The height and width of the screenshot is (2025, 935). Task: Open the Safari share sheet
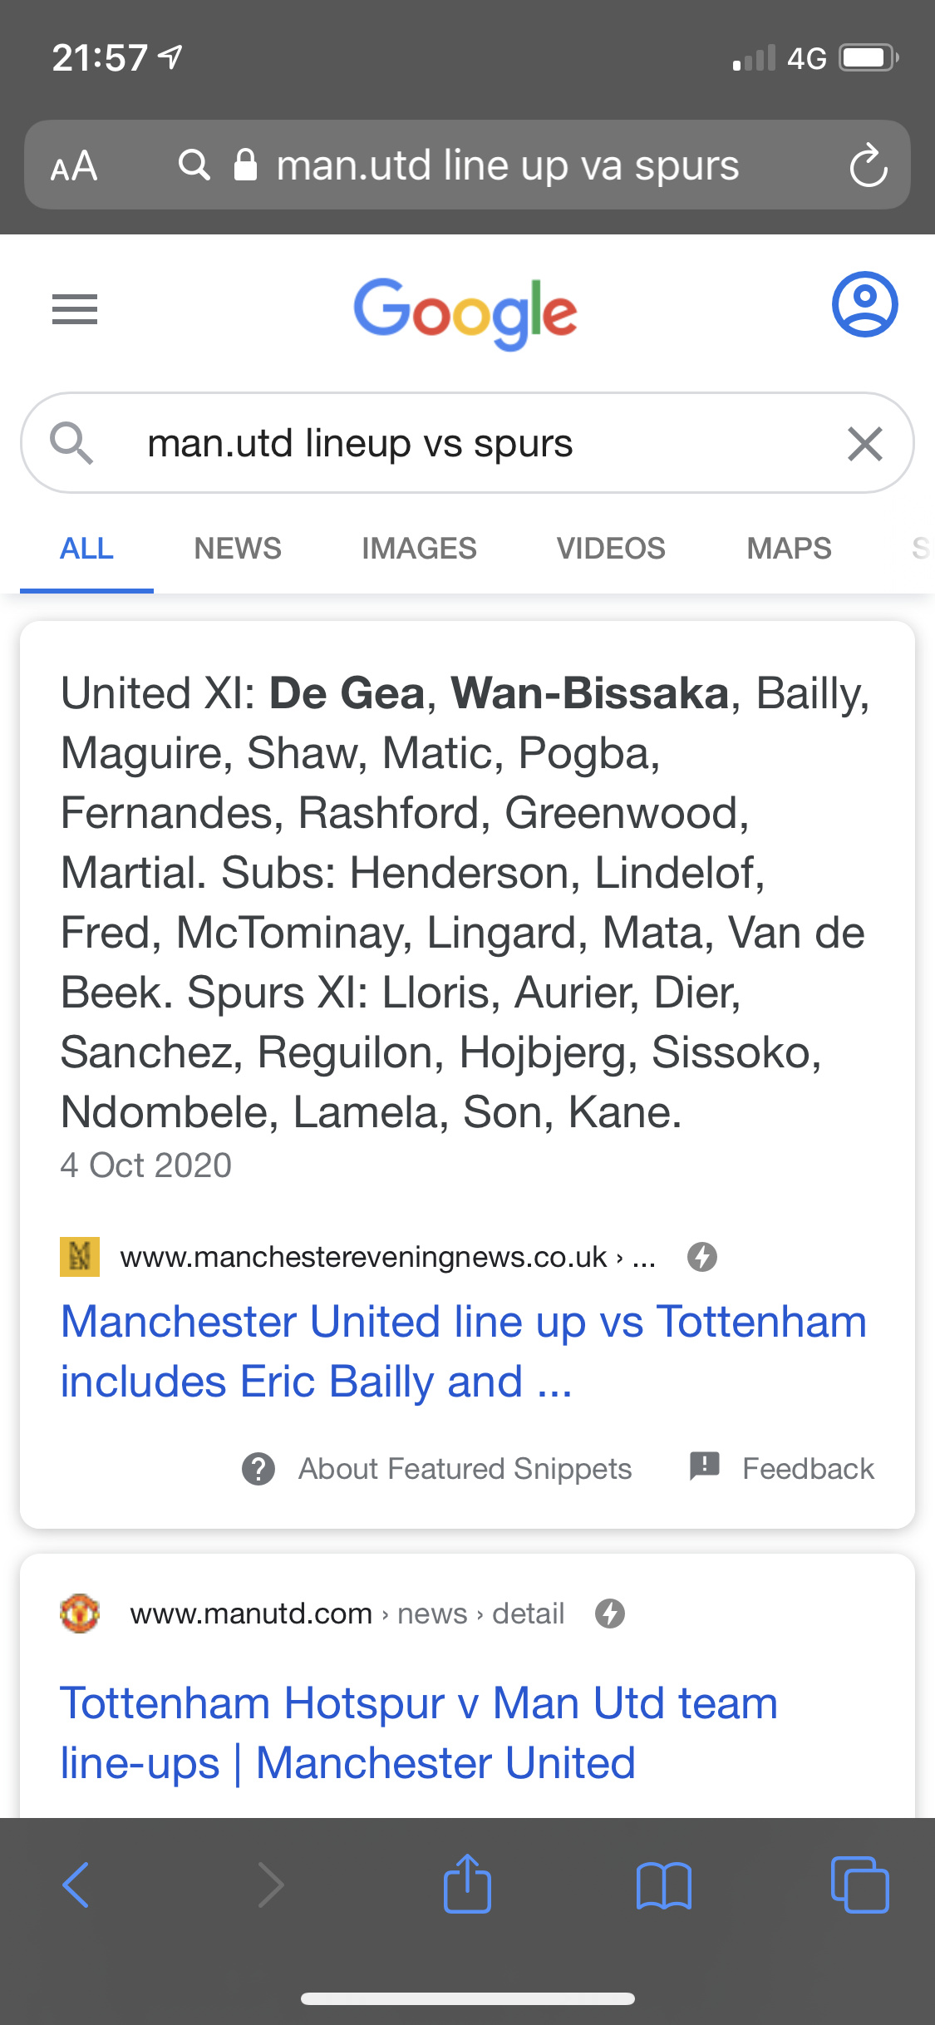click(x=467, y=1885)
